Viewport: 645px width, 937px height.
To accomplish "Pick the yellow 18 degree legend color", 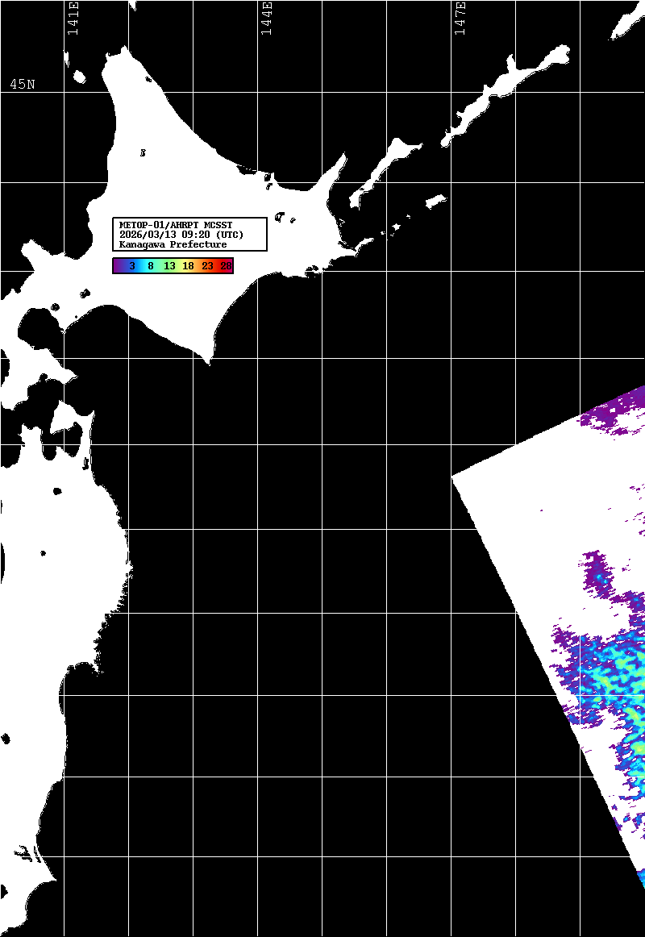I will coord(188,265).
